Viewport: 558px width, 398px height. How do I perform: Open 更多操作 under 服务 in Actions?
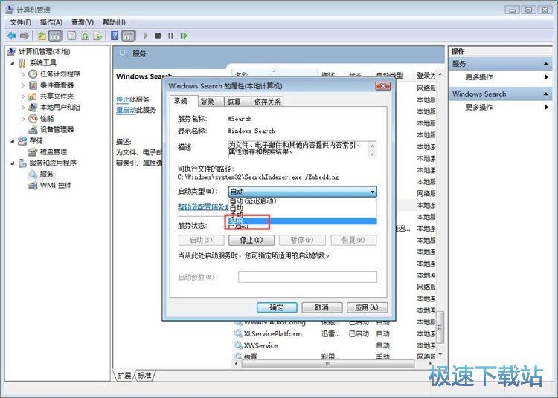479,77
